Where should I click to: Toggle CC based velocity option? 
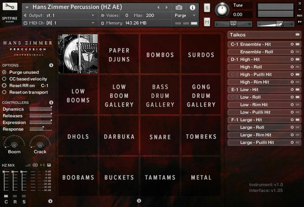click(x=5, y=79)
